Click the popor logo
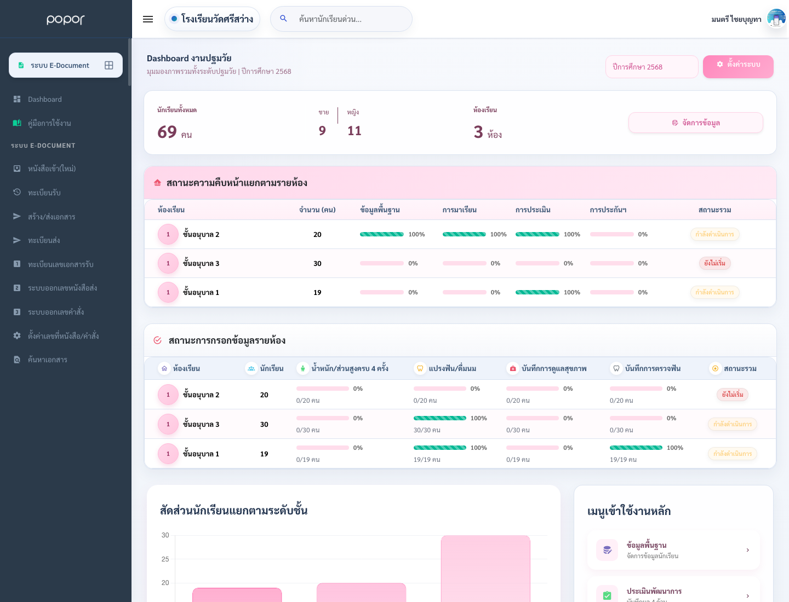 point(66,19)
